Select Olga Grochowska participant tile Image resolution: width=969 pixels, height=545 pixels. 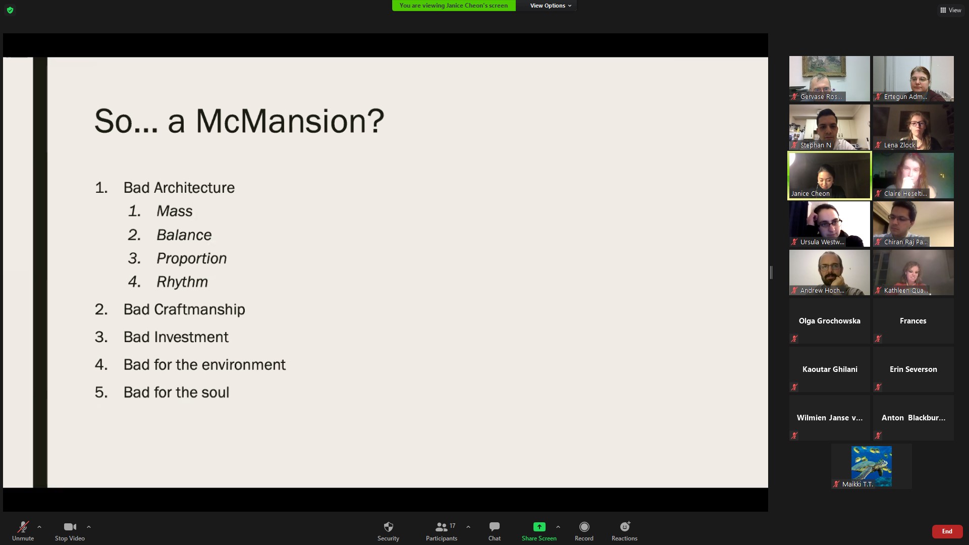coord(830,321)
